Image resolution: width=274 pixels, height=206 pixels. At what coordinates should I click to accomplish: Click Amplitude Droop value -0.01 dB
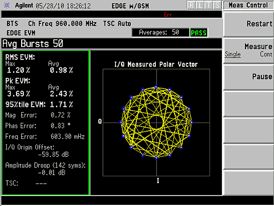[x=51, y=172]
